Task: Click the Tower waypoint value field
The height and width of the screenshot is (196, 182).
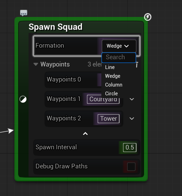Action: click(x=109, y=119)
